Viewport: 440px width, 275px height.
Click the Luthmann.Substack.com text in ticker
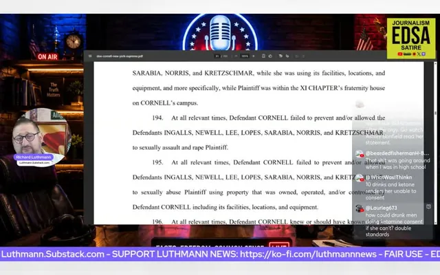pos(53,254)
